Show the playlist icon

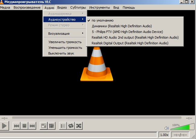click(x=63, y=126)
